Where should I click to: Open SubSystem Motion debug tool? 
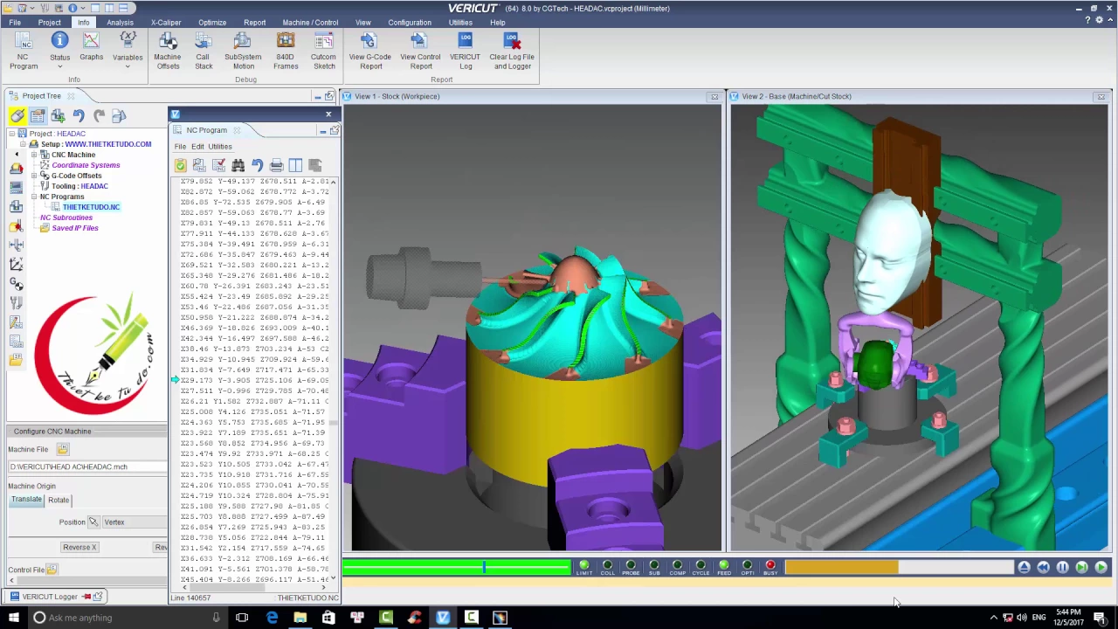243,51
